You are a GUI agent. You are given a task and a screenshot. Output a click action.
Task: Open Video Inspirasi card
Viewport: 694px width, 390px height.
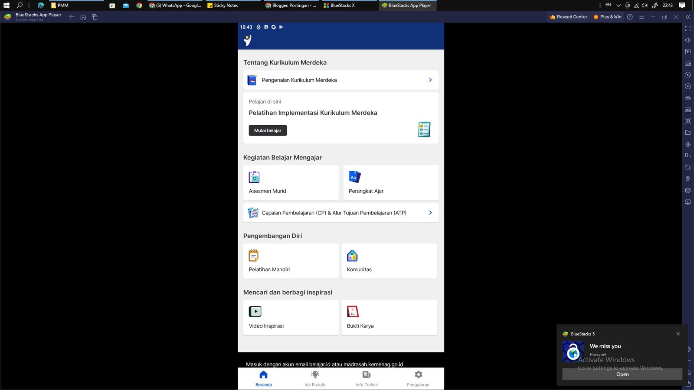pyautogui.click(x=291, y=318)
